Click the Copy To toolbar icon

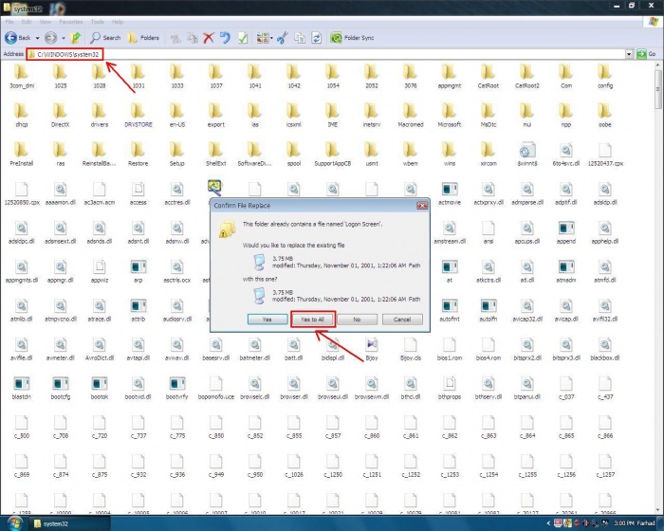193,38
